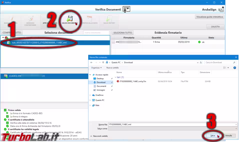
Task: Click the Firmatario column header
Action: pos(129,38)
